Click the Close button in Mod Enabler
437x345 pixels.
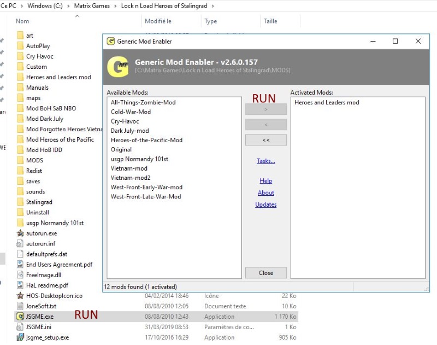[x=266, y=273]
